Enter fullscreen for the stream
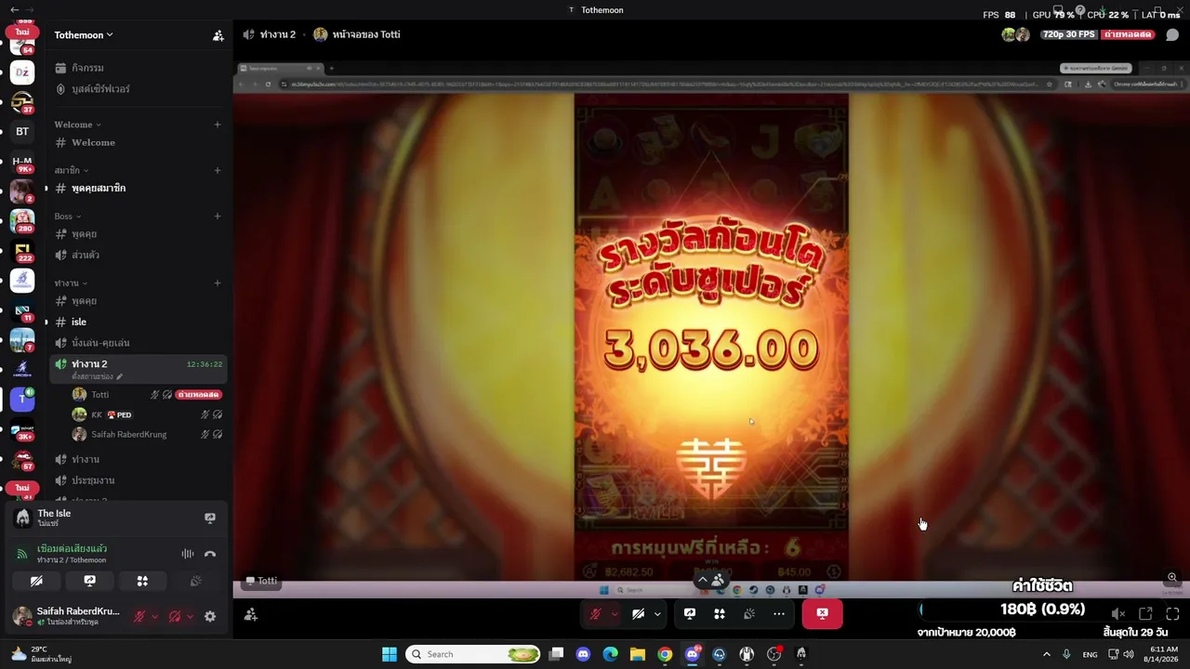The width and height of the screenshot is (1190, 669). pyautogui.click(x=1172, y=613)
